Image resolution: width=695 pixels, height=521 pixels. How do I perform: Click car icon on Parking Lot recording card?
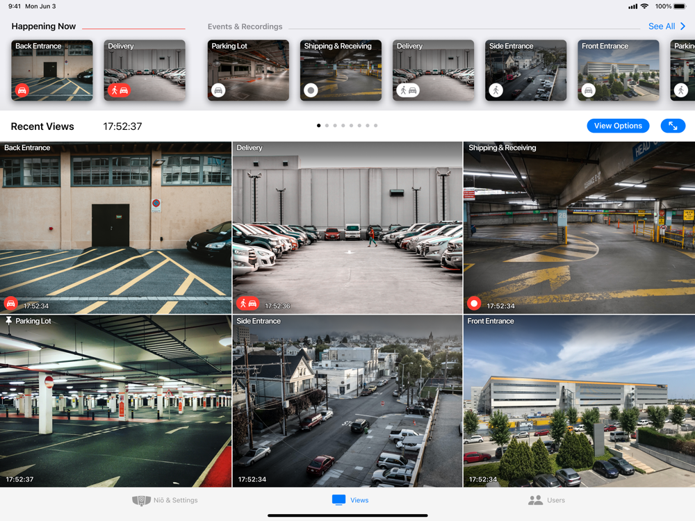click(218, 90)
